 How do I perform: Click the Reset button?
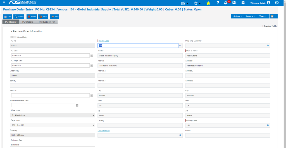[43, 16]
